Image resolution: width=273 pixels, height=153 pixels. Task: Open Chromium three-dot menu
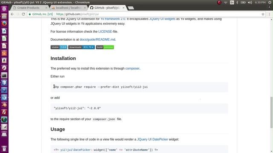point(269,14)
